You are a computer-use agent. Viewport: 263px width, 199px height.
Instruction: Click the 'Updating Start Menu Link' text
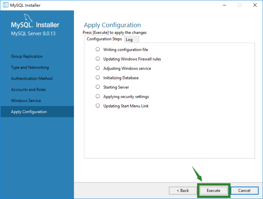coord(126,106)
